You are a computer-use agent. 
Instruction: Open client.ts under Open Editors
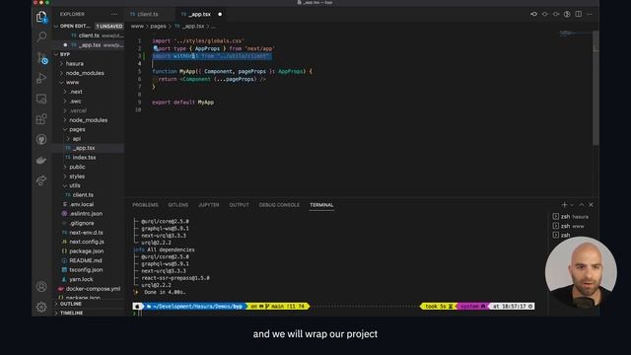(89, 35)
